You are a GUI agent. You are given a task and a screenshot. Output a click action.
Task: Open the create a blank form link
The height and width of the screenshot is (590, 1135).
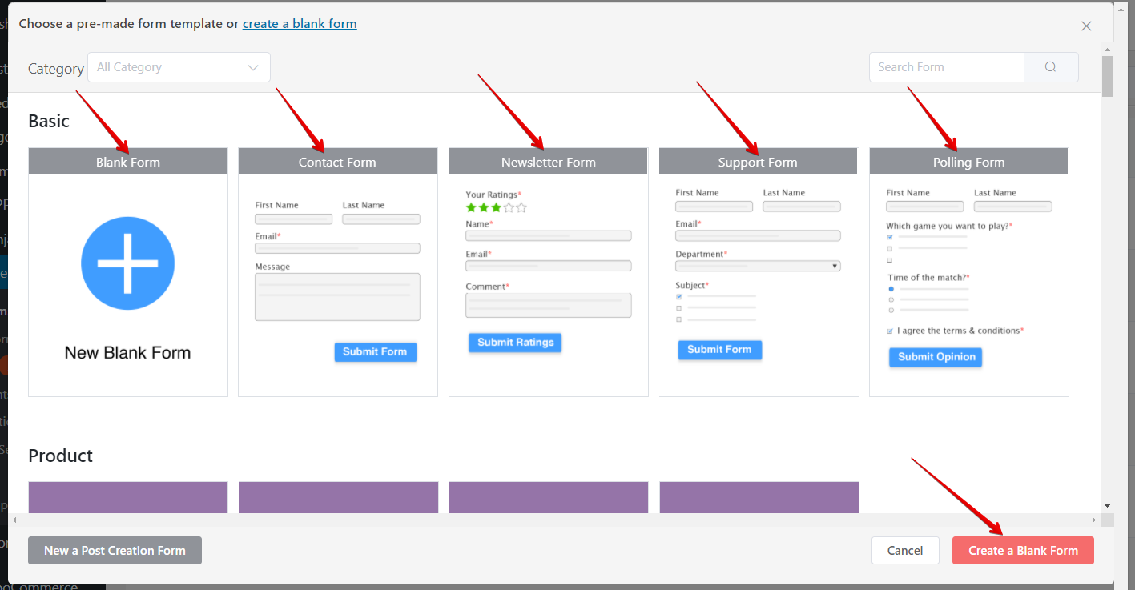click(x=300, y=23)
